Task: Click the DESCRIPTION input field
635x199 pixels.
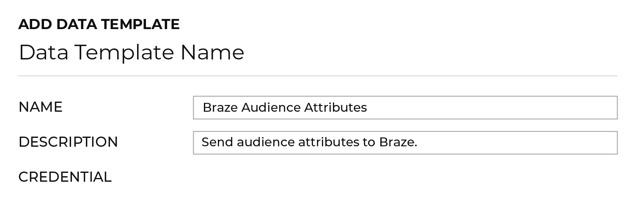Action: pyautogui.click(x=405, y=143)
